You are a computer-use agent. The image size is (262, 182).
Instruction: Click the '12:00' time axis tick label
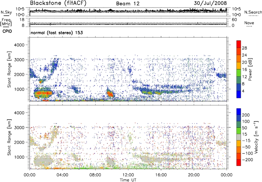[x=128, y=175]
